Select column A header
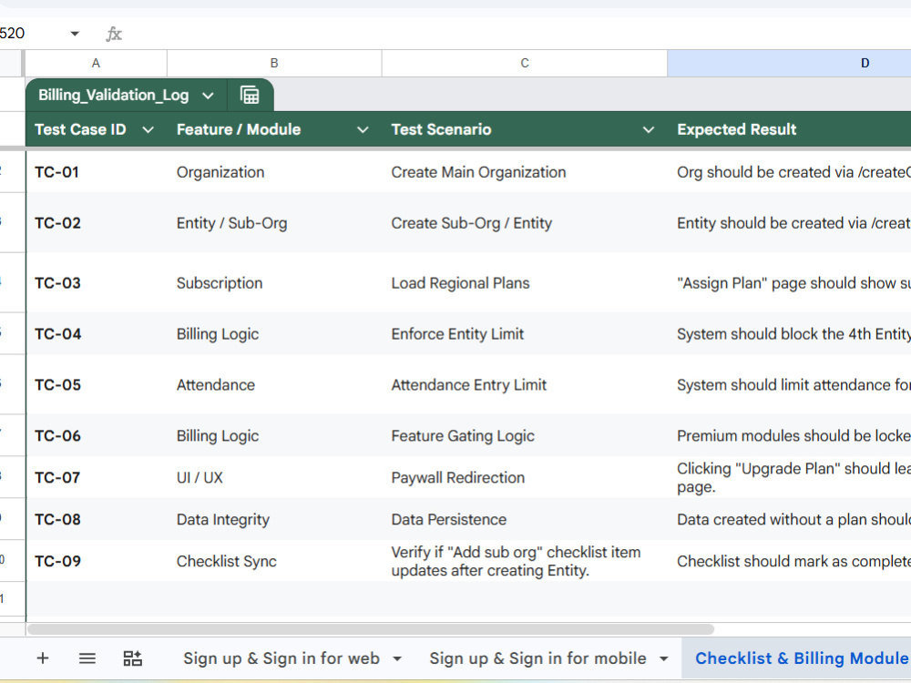The image size is (911, 683). (96, 63)
